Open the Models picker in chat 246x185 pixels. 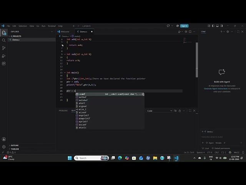click(218, 143)
